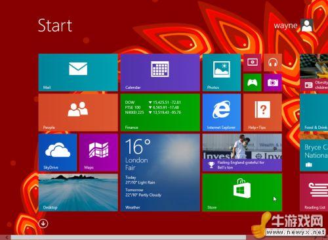
Task: Open the wayne user account menu
Action: [x=293, y=26]
